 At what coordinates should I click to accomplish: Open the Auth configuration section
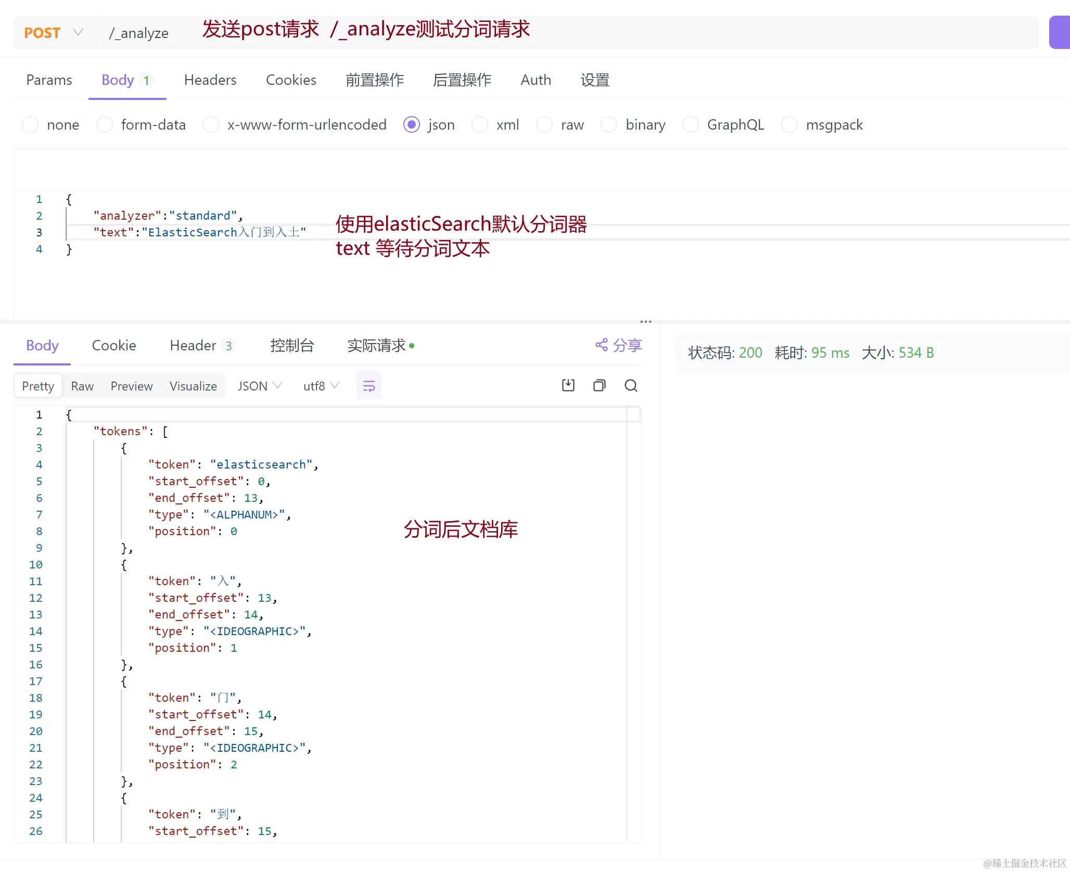(x=536, y=80)
